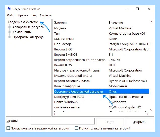Click the Найти button
Screen dimensions: 160x137
coord(110,122)
